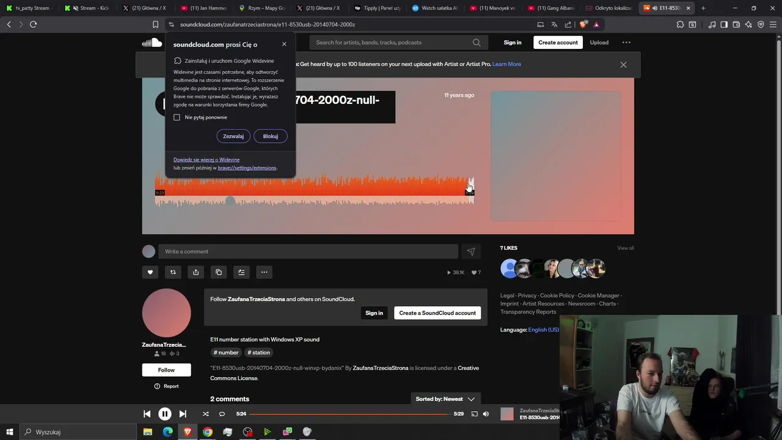Open the Windows Start menu
782x440 pixels.
pos(9,432)
